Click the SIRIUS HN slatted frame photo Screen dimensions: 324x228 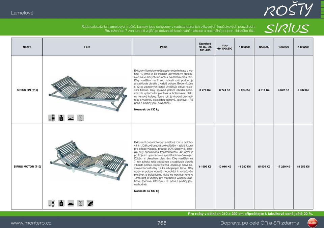tap(88, 94)
